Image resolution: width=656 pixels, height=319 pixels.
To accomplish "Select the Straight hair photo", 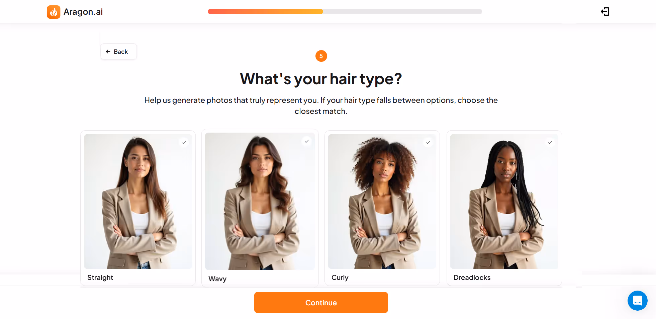I will click(x=138, y=201).
